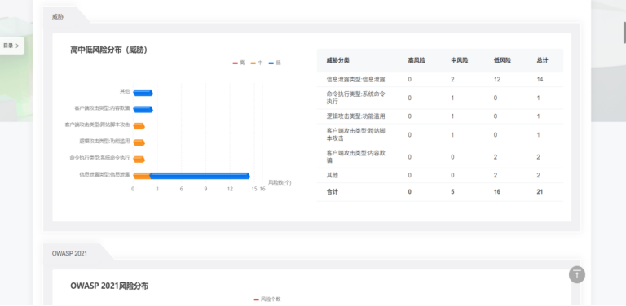
Task: Select the 命令执行类型:系统命令执行 table cell
Action: 355,98
